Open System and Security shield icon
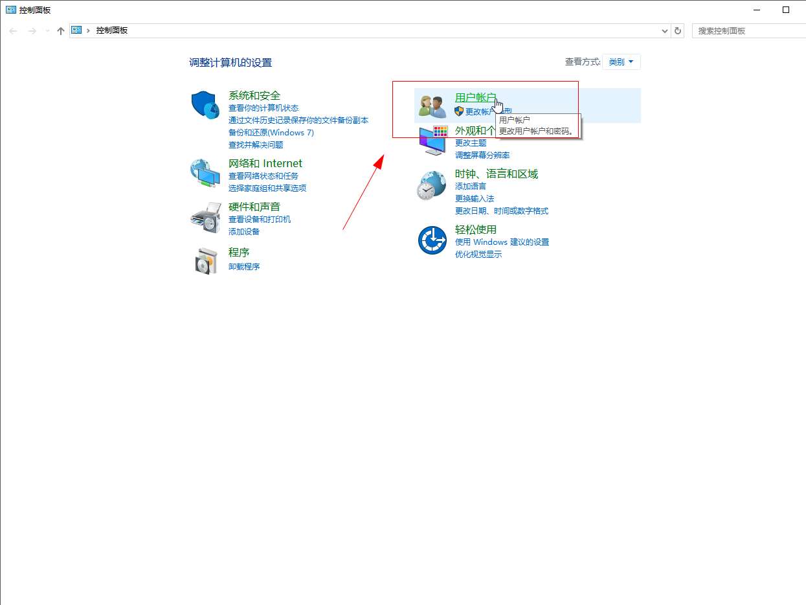Viewport: 806px width, 605px height. (205, 106)
